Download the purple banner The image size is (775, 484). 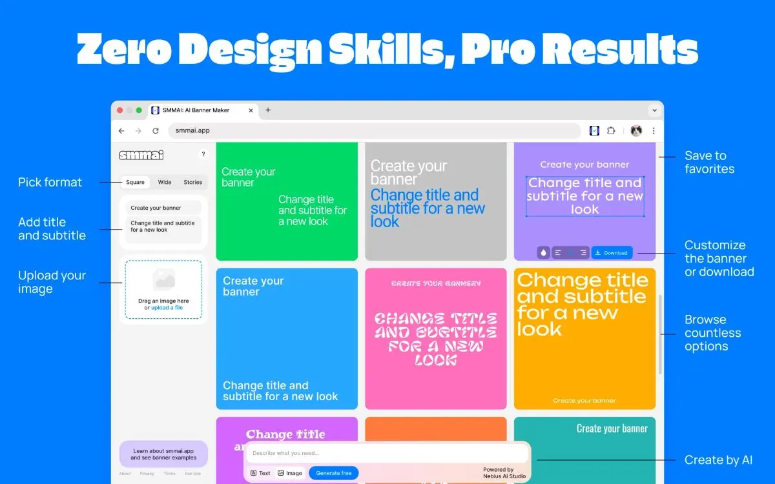tap(612, 253)
